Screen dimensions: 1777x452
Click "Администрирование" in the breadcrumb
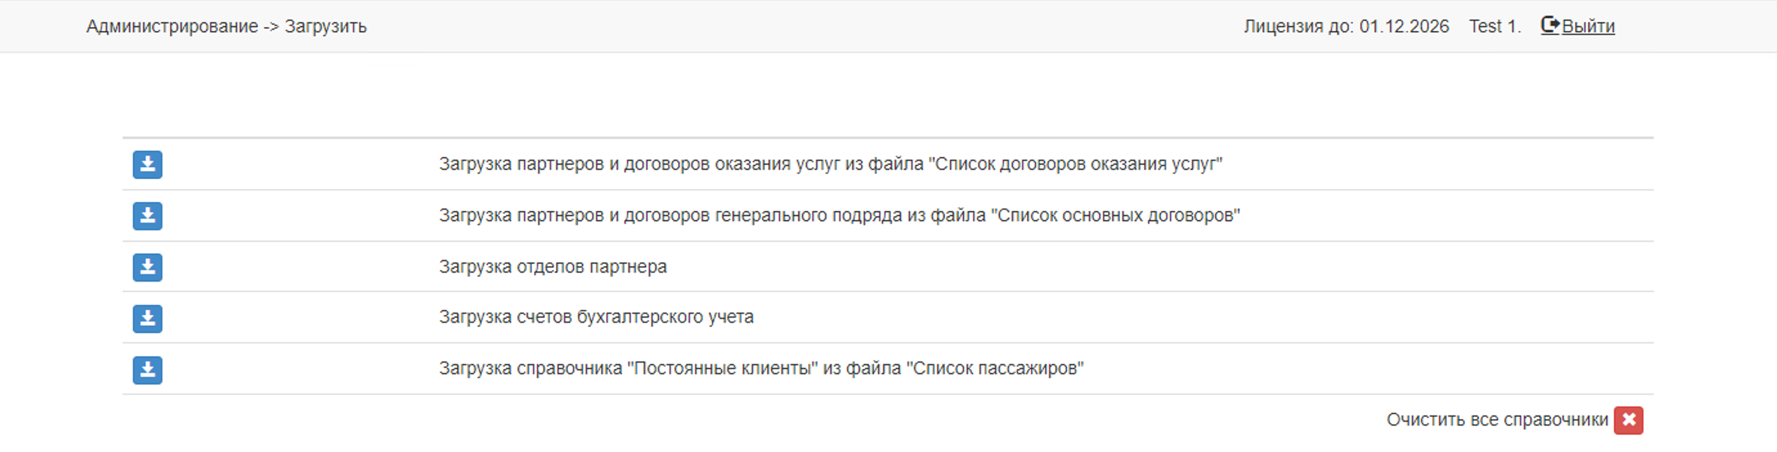pyautogui.click(x=172, y=26)
